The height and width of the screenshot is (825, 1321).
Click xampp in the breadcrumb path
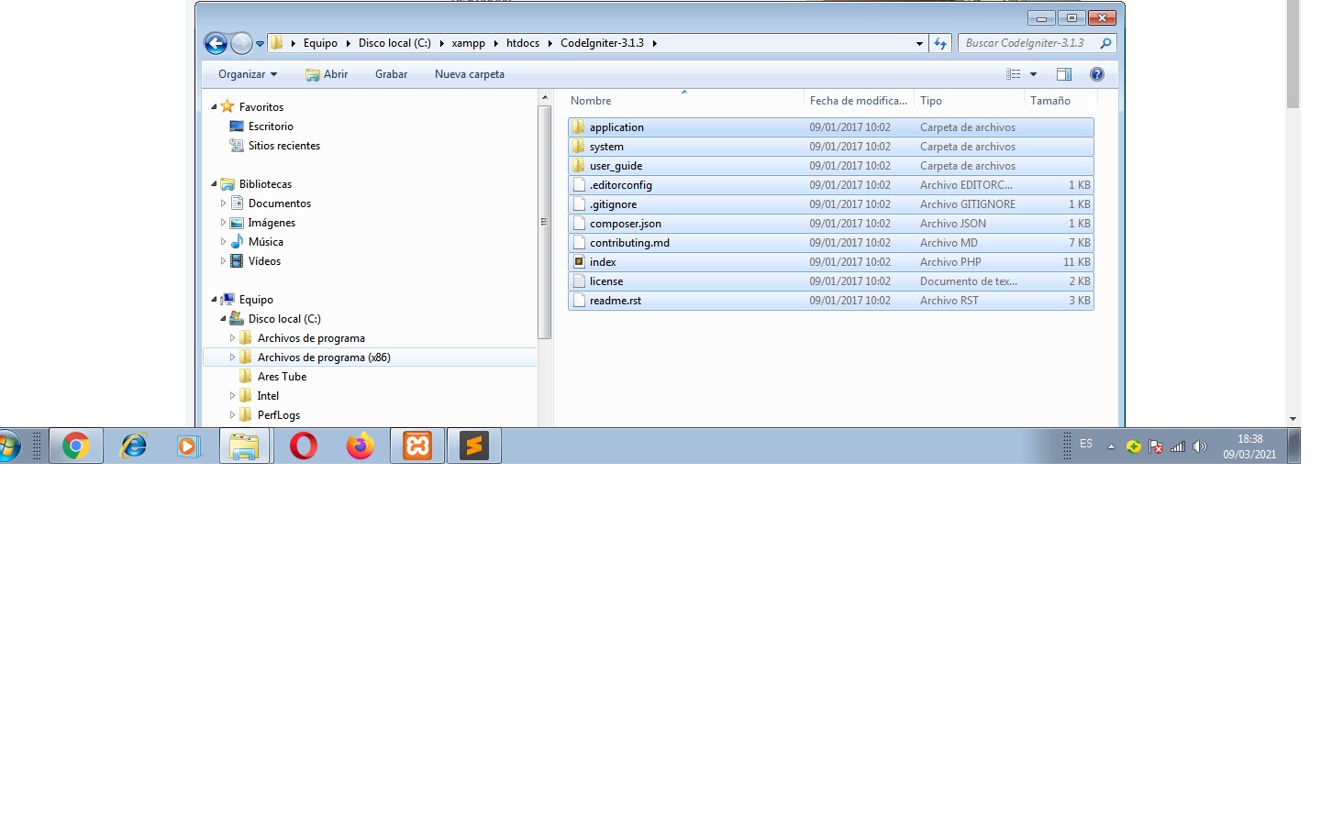468,43
